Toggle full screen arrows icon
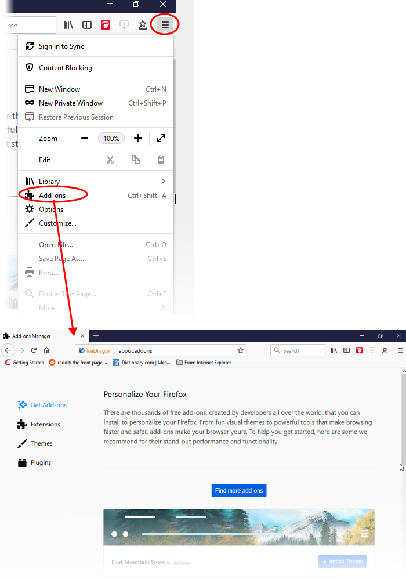This screenshot has width=406, height=579. click(161, 139)
